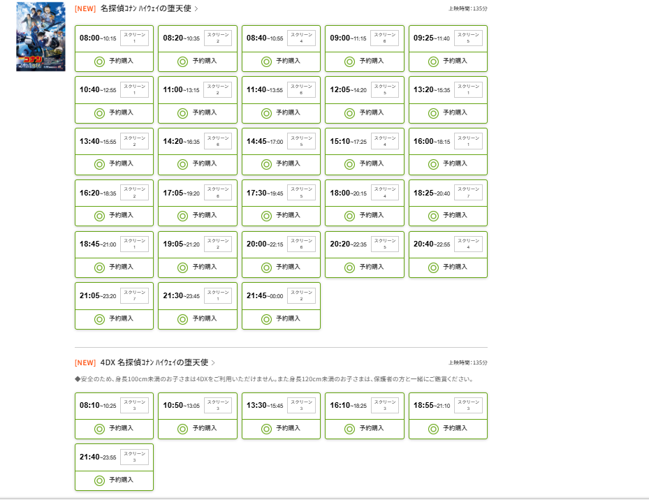Viewport: 649px width, 500px height.
Task: Click the スクリーン label box on the 10:40 showing
Action: tap(134, 89)
